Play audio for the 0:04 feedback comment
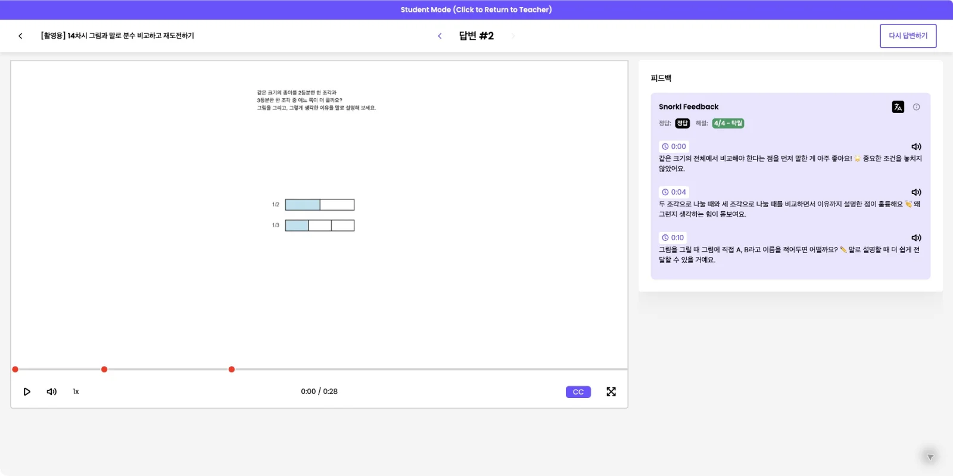The height and width of the screenshot is (476, 953). pyautogui.click(x=916, y=192)
